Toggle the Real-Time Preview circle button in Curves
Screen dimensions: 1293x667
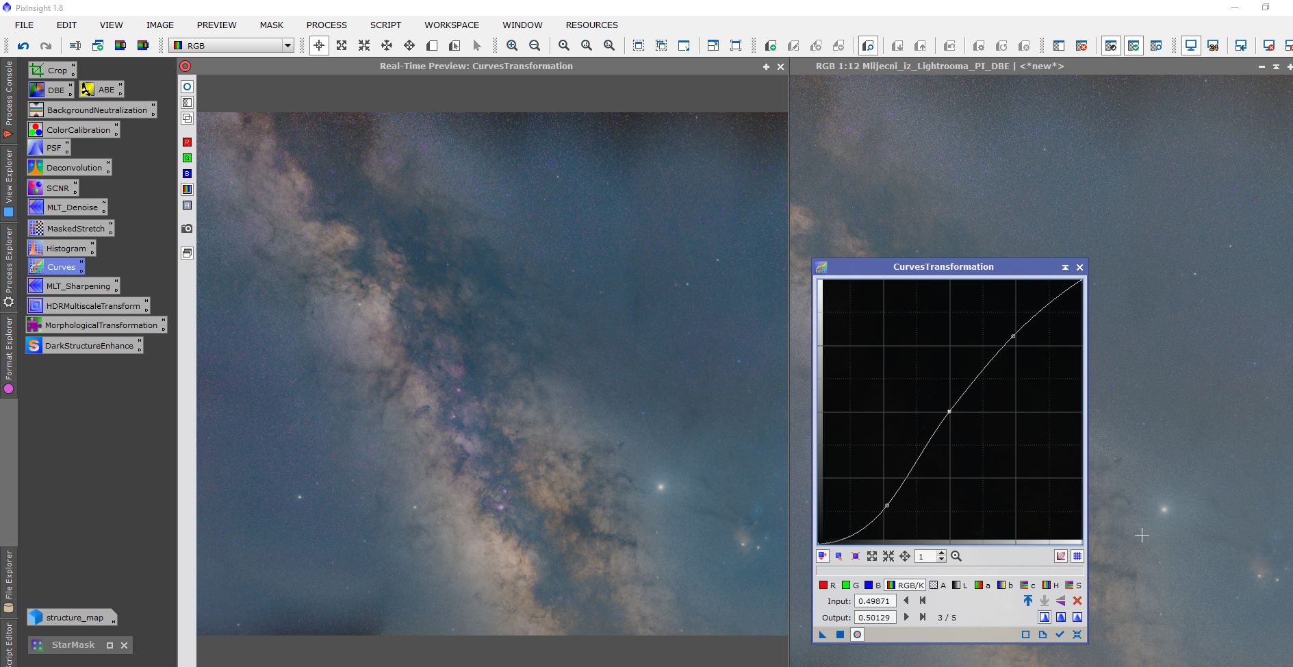[x=857, y=635]
